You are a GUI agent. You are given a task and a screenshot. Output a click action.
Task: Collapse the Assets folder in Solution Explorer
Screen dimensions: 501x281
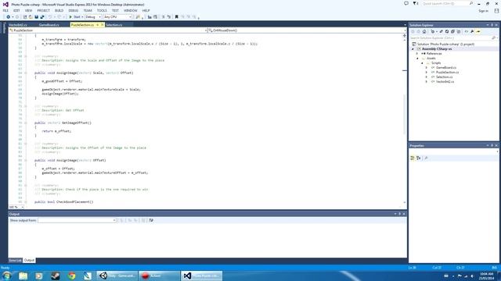coord(417,59)
